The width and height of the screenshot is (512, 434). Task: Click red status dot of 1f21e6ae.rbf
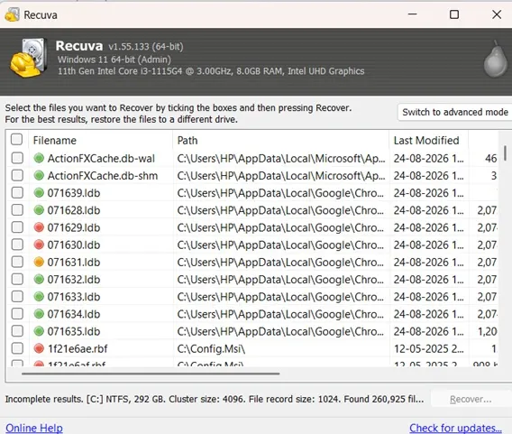(39, 348)
